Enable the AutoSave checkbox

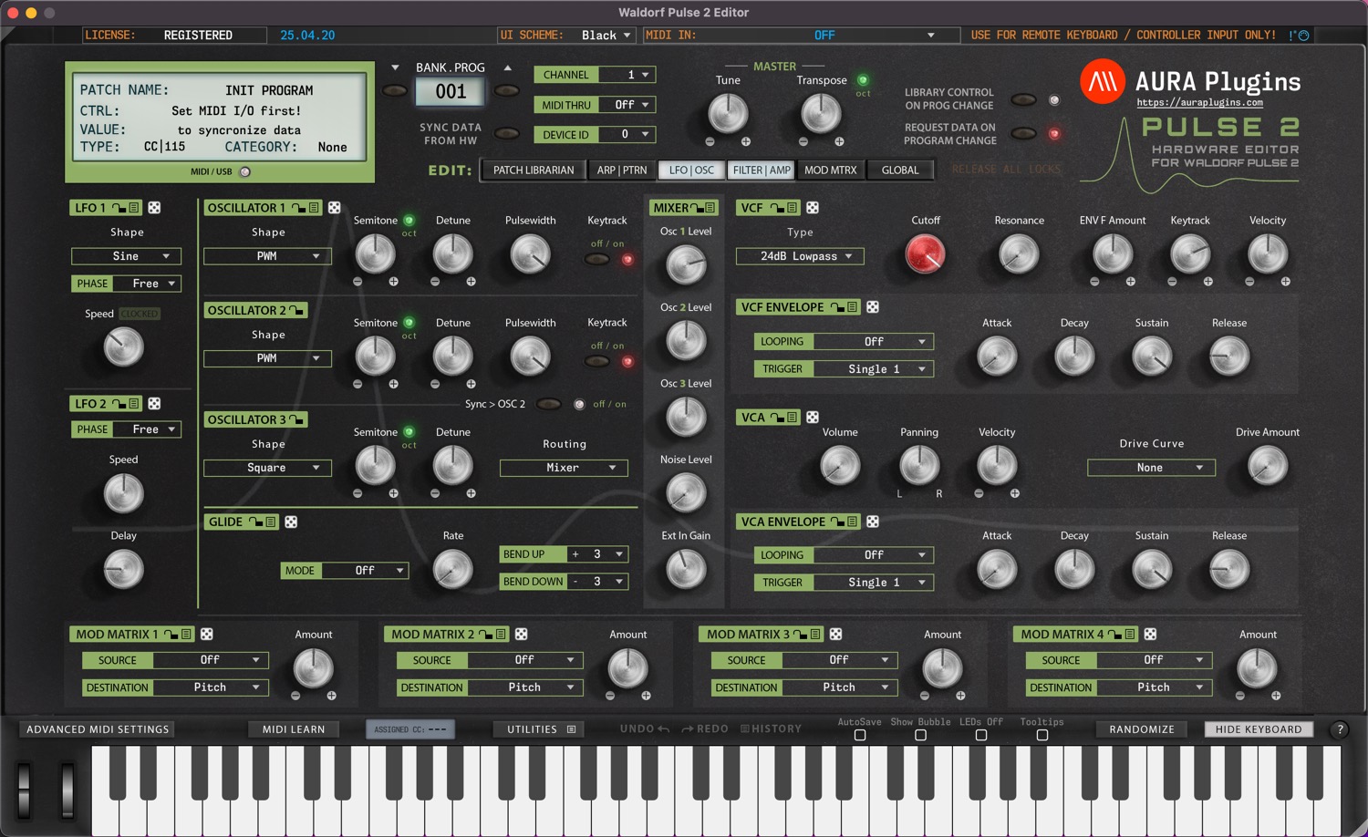[859, 735]
